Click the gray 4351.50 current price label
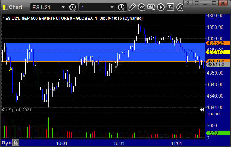 point(218,65)
